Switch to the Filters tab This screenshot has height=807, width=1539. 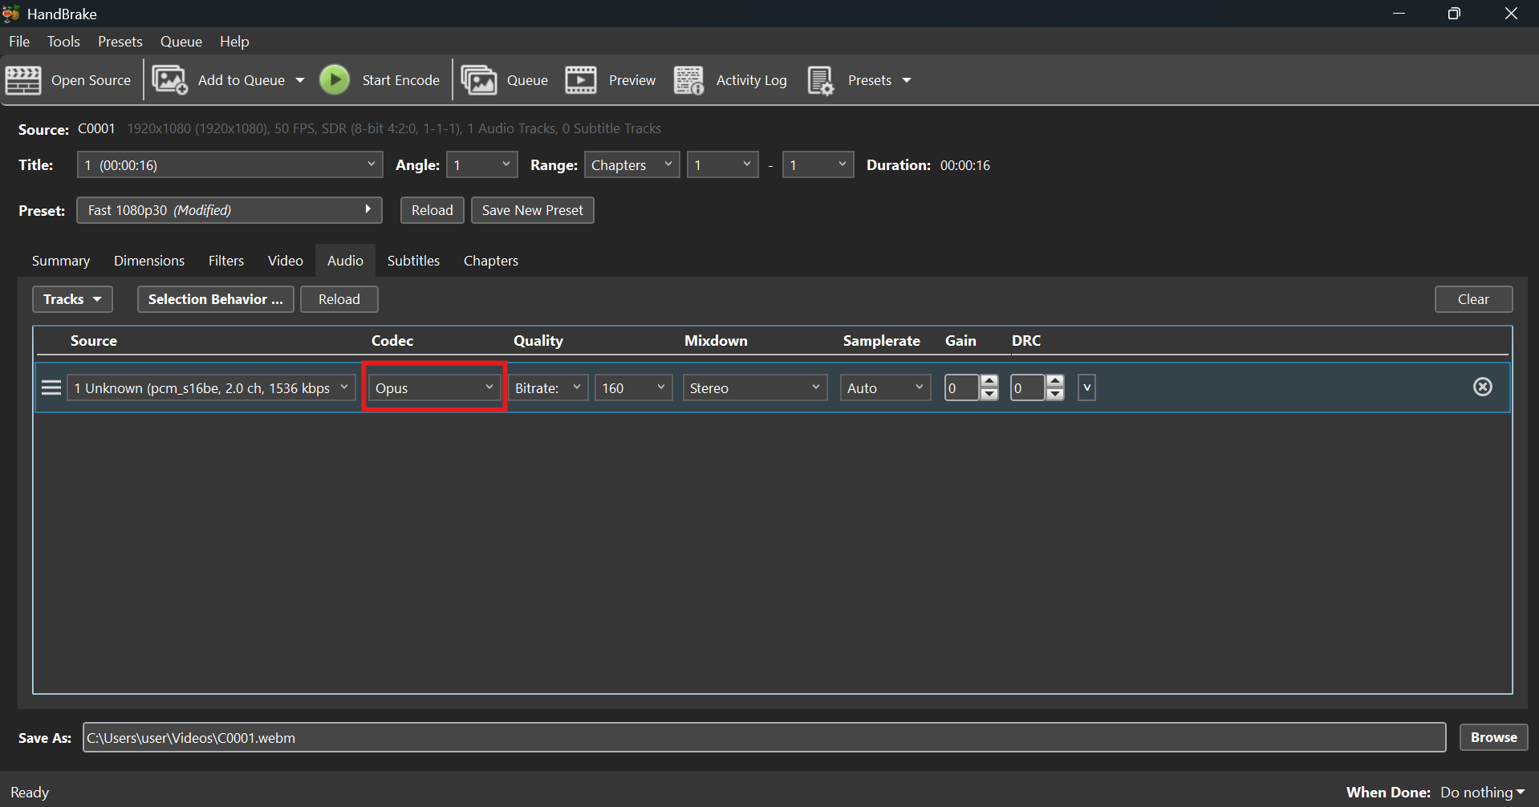(226, 261)
